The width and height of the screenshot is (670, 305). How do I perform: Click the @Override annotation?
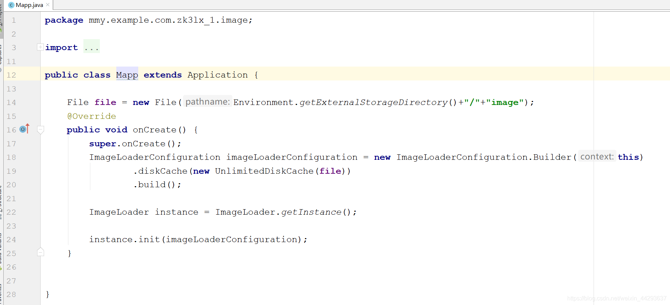coord(91,116)
